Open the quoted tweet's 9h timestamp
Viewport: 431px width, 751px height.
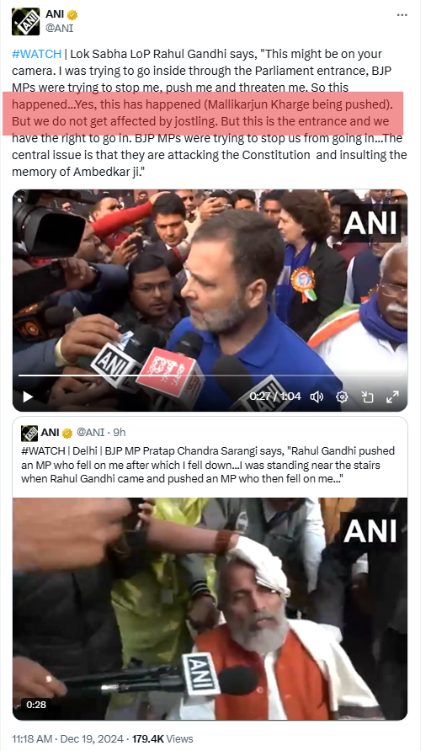[120, 432]
